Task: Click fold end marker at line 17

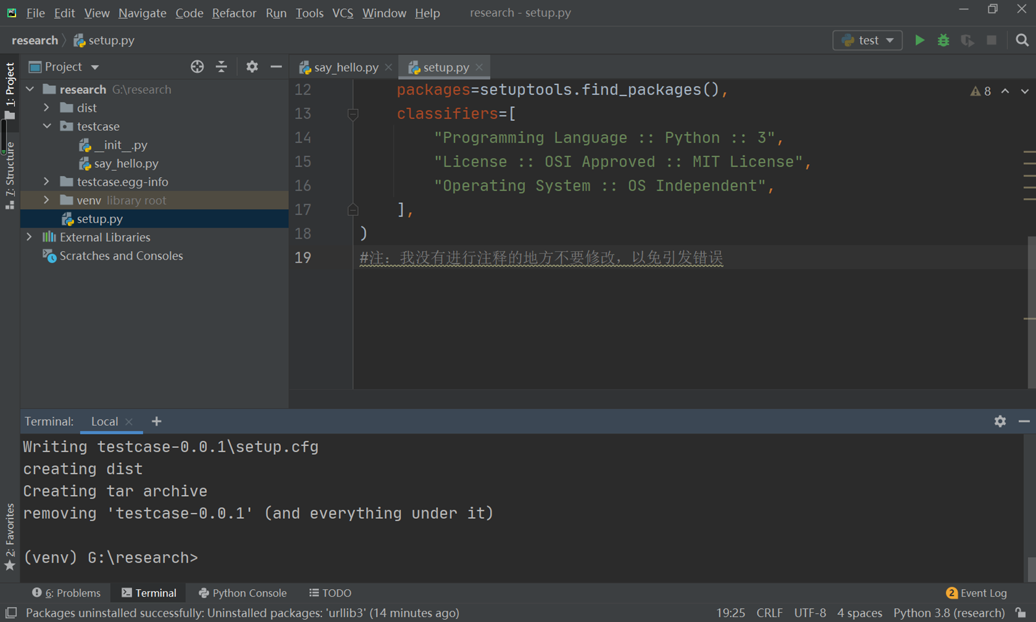Action: pyautogui.click(x=353, y=210)
